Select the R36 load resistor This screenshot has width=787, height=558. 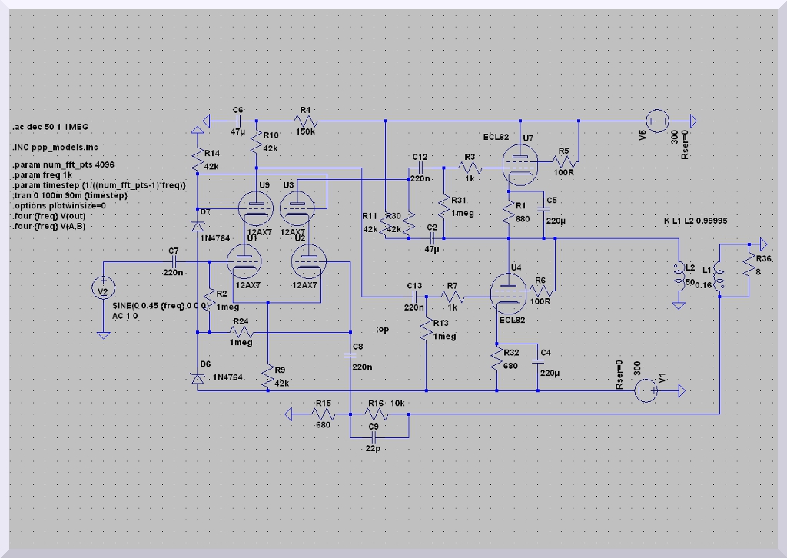(x=747, y=265)
